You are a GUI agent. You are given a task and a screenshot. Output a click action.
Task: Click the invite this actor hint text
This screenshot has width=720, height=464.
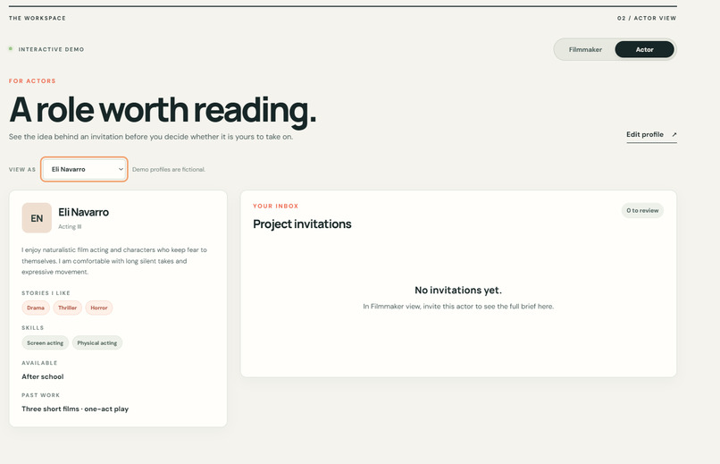coord(458,307)
